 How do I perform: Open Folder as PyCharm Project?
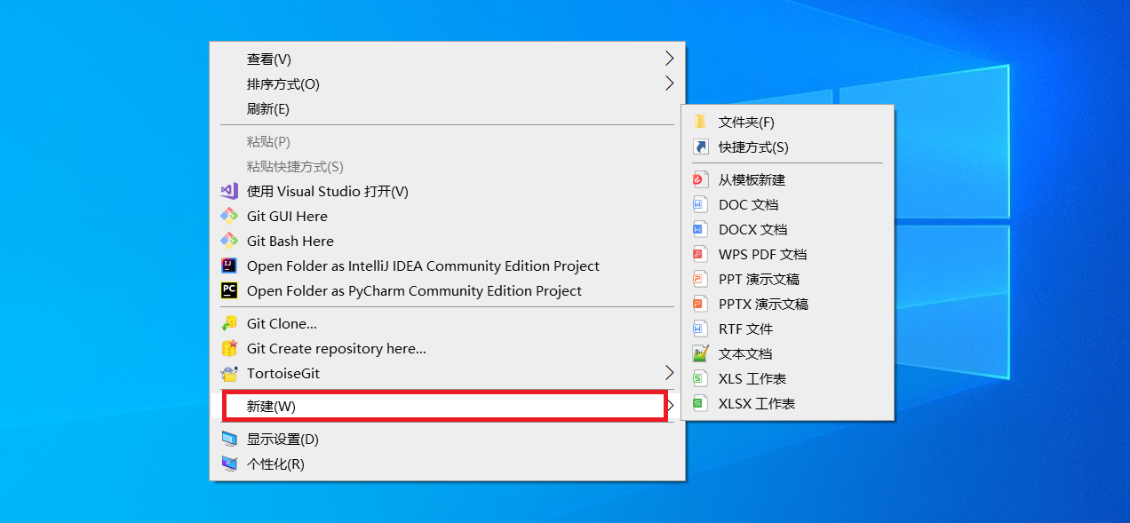tap(447, 291)
